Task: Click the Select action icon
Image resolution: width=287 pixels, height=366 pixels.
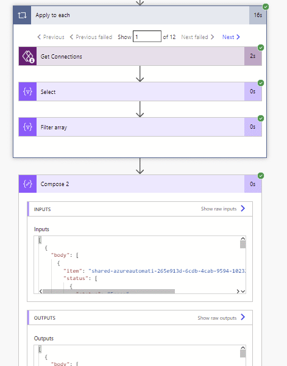Action: coord(28,91)
